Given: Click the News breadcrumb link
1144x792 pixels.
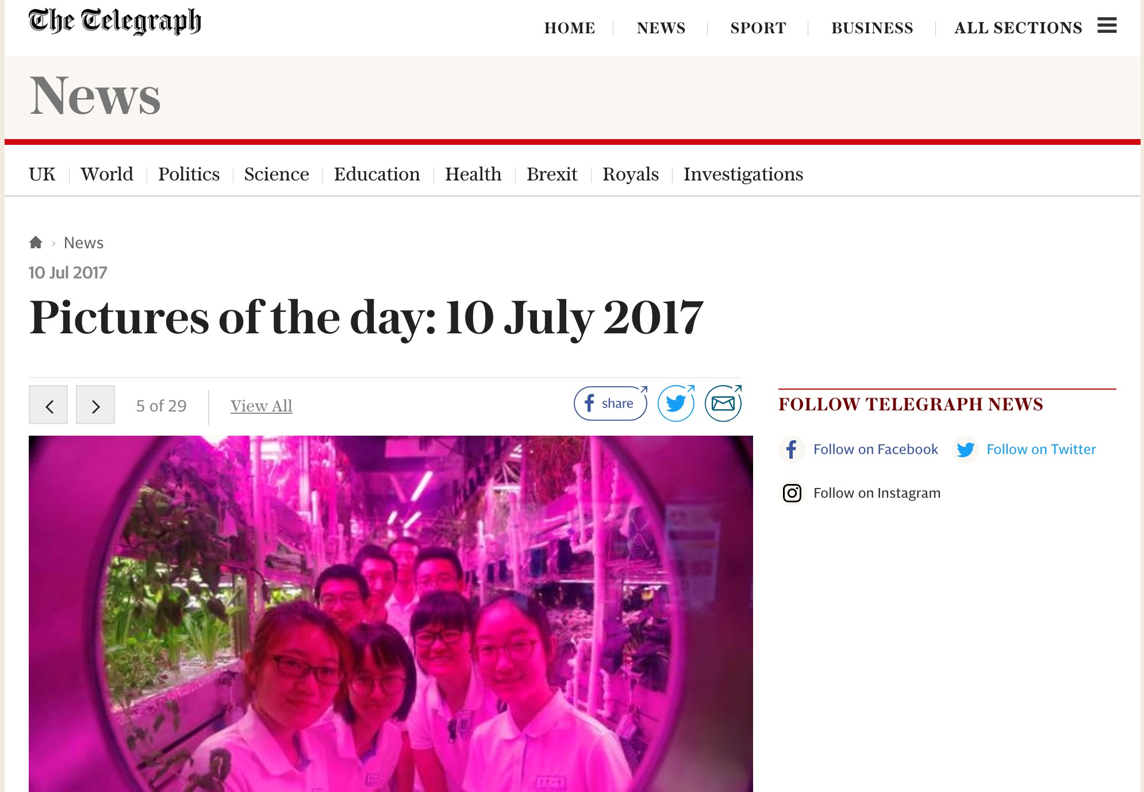Looking at the screenshot, I should click(83, 243).
